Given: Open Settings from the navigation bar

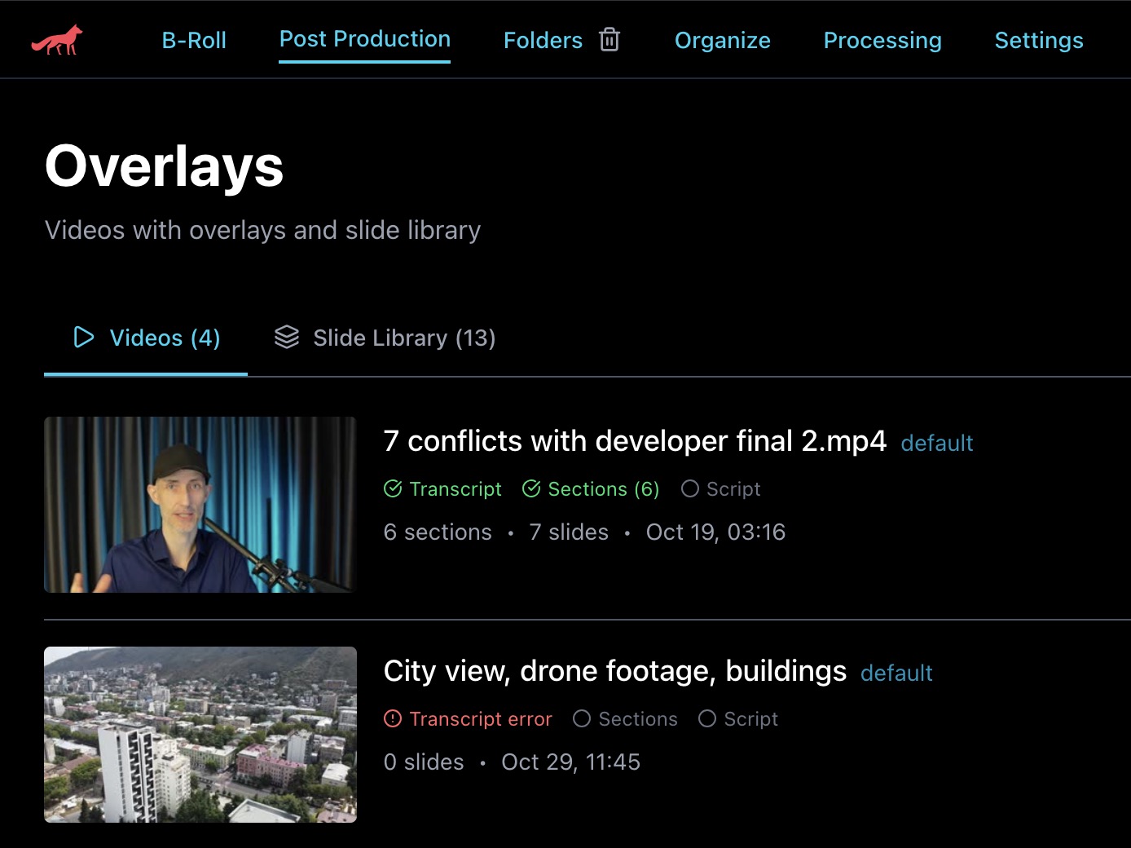Looking at the screenshot, I should point(1039,40).
